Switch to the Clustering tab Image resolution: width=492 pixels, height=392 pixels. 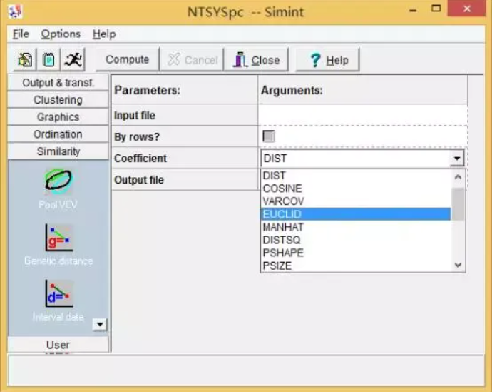pyautogui.click(x=58, y=100)
